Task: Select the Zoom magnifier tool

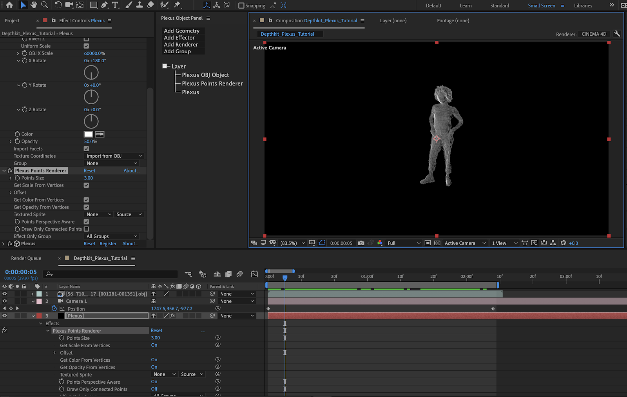Action: [x=45, y=5]
